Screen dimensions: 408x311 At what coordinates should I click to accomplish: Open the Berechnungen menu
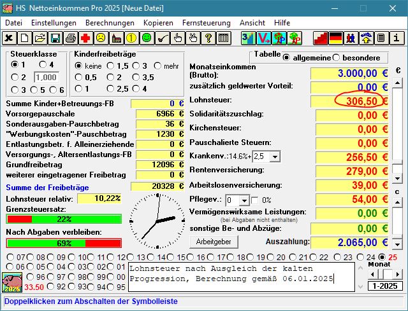110,22
